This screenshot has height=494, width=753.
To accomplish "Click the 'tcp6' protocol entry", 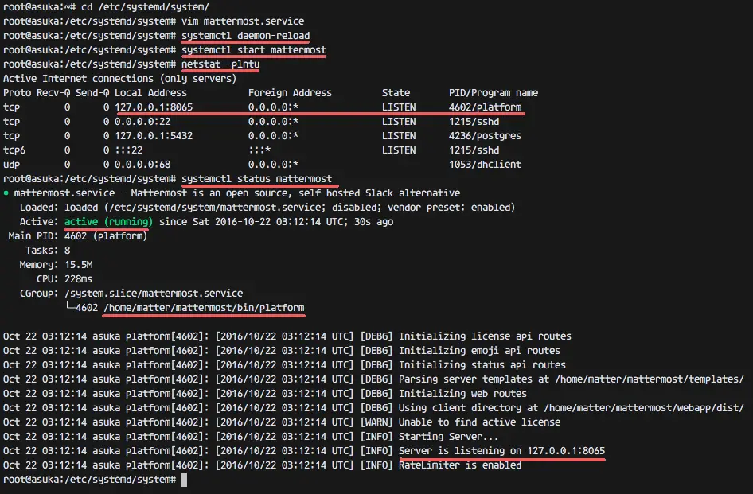I will 14,150.
